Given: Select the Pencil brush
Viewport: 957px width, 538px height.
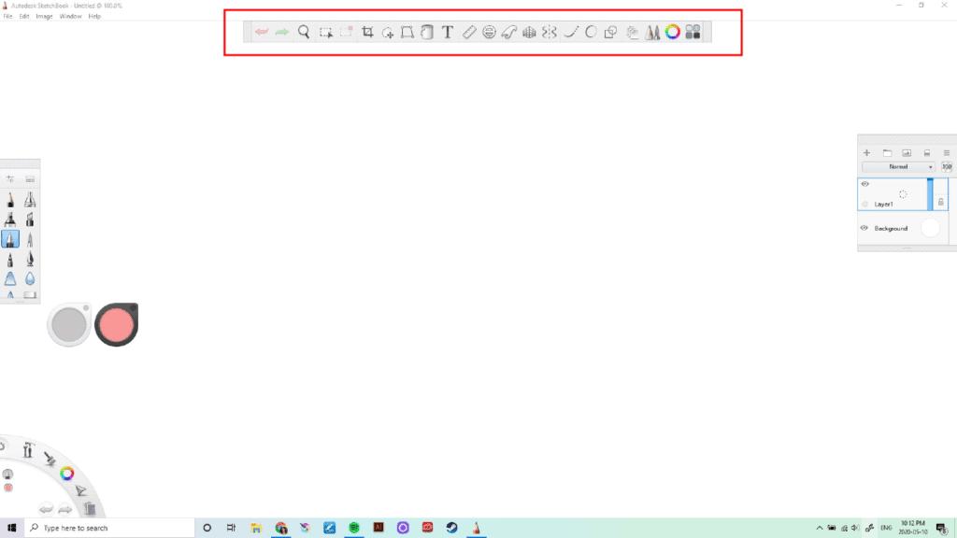Looking at the screenshot, I should pos(10,200).
